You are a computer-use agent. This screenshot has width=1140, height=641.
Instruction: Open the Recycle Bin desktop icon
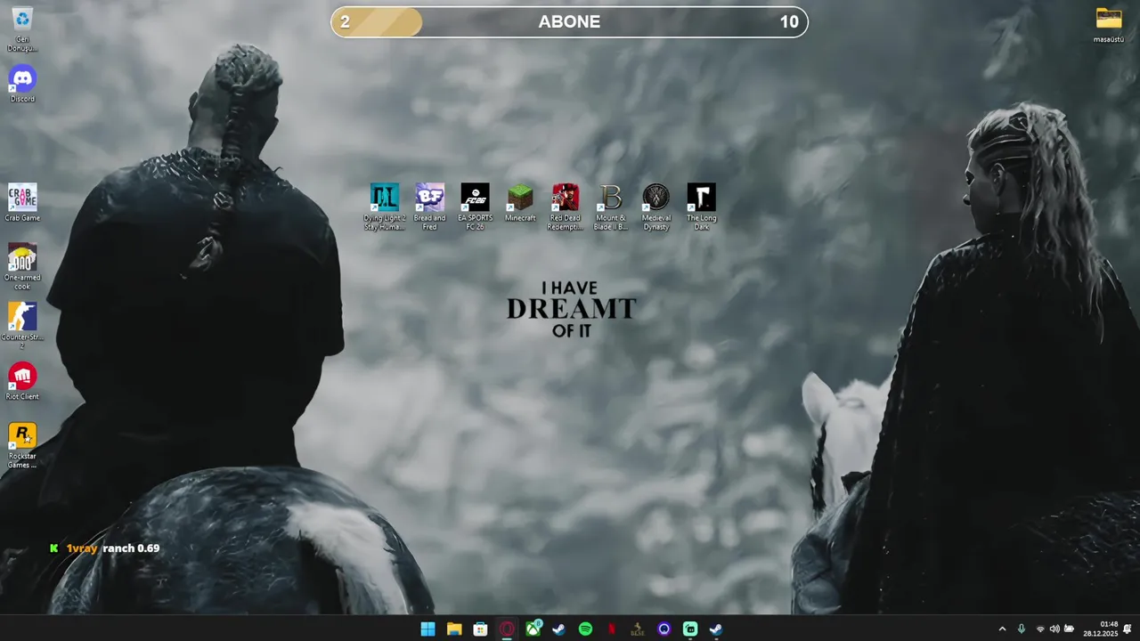(22, 28)
